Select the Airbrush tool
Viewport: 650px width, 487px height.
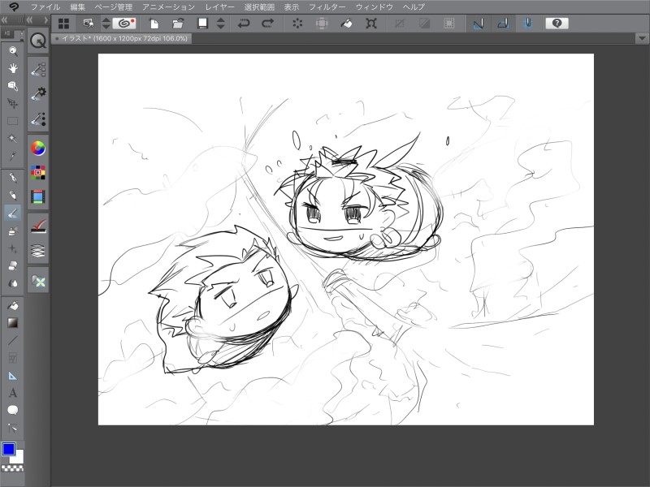pos(13,231)
